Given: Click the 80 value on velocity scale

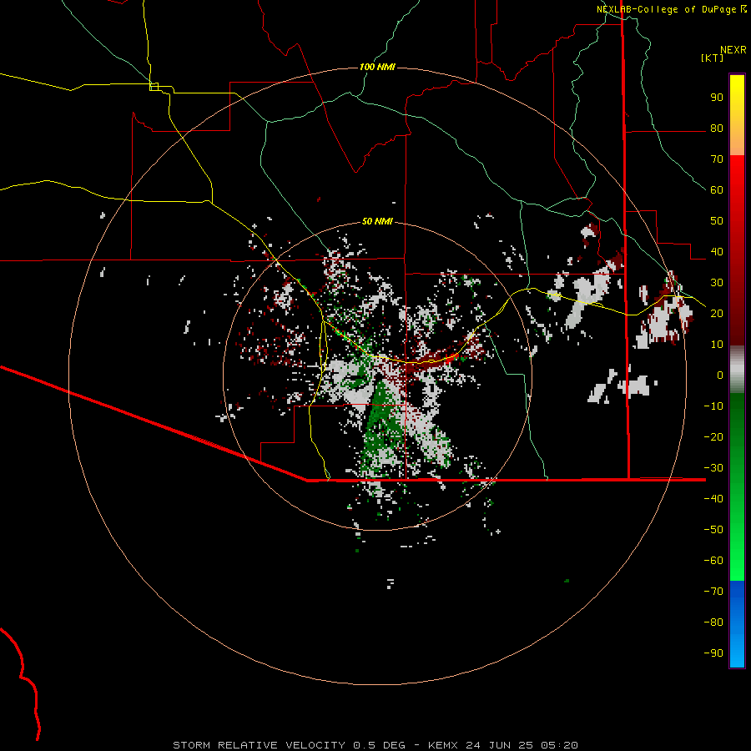Looking at the screenshot, I should [717, 128].
